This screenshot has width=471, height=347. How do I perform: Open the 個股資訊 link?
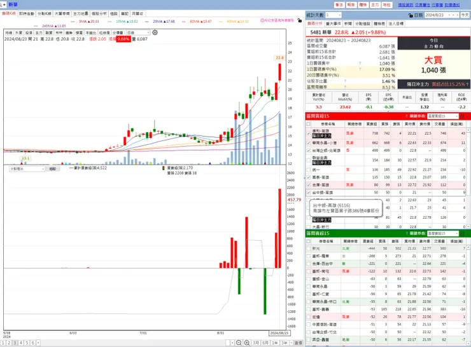(405, 5)
